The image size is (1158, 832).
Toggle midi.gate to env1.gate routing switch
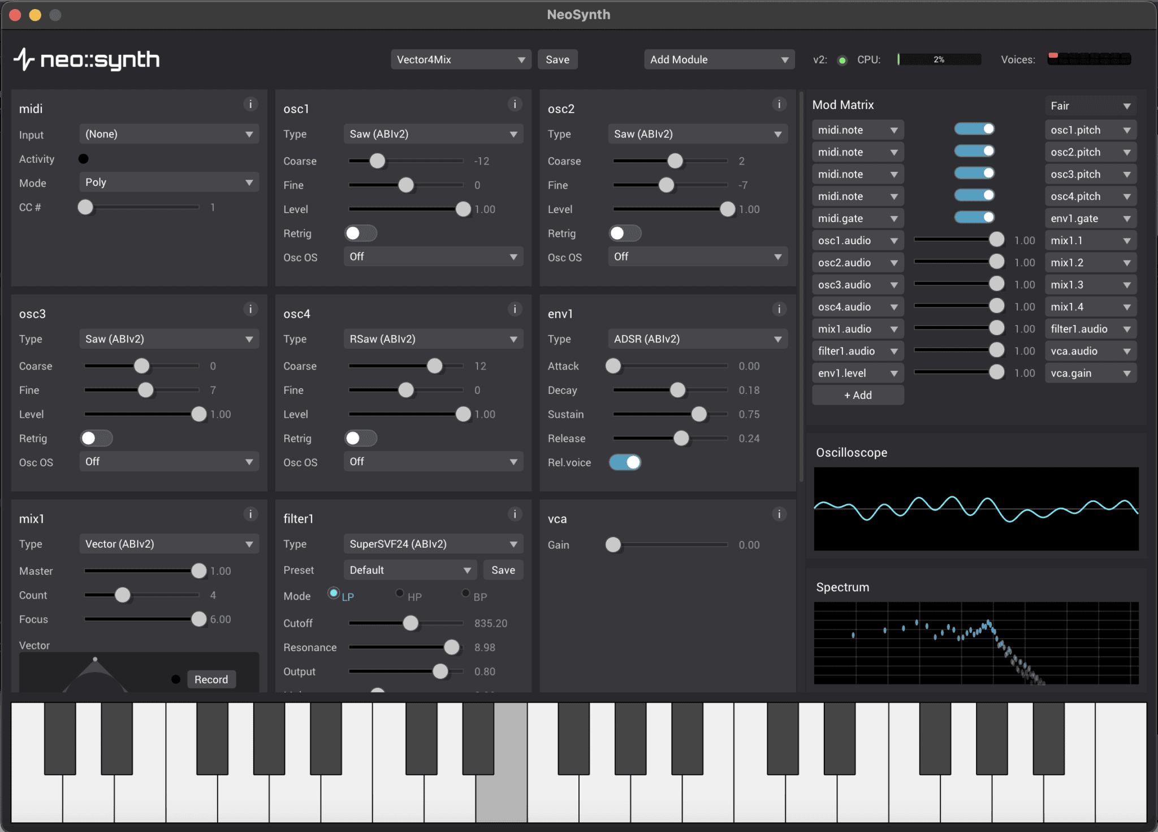pos(974,218)
